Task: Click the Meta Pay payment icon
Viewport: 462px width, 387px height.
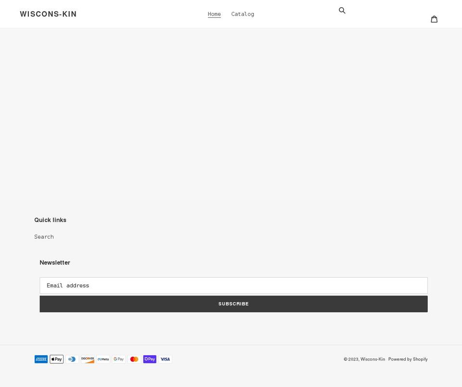Action: point(103,359)
